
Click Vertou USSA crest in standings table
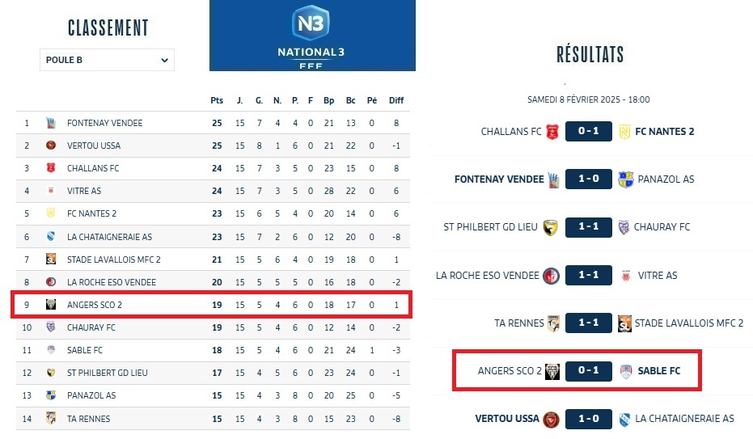(x=50, y=146)
